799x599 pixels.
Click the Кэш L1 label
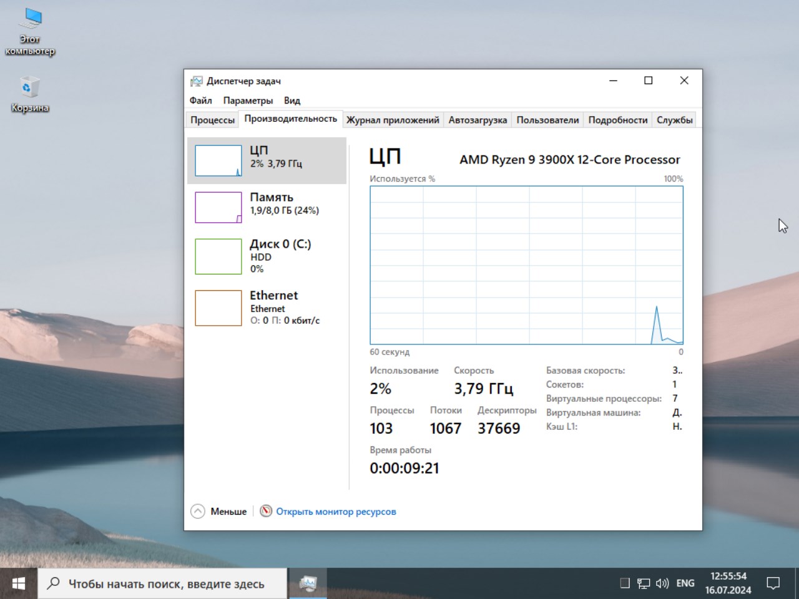(562, 427)
